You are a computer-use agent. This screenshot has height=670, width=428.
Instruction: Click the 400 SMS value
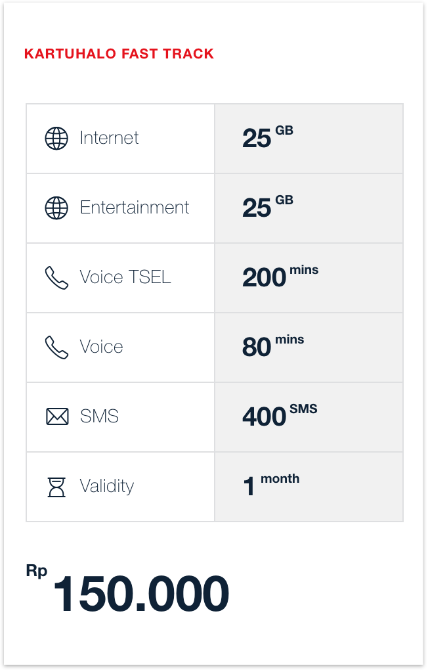point(279,415)
